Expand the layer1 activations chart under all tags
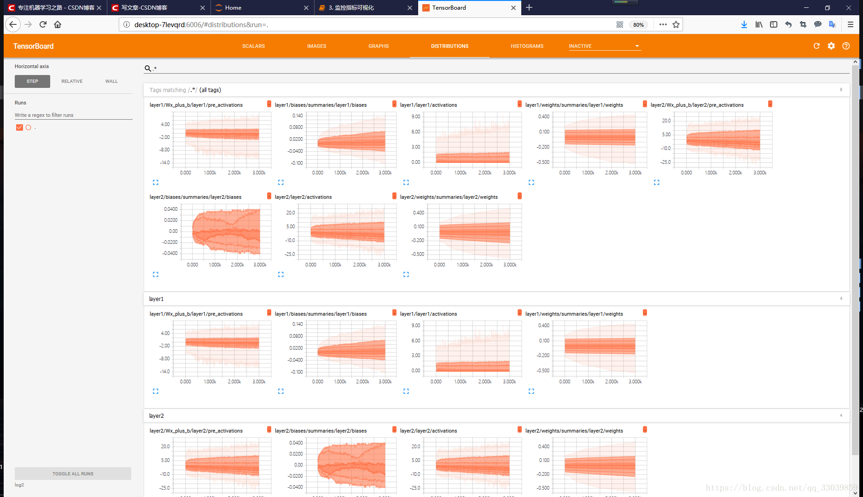863x497 pixels. 406,183
